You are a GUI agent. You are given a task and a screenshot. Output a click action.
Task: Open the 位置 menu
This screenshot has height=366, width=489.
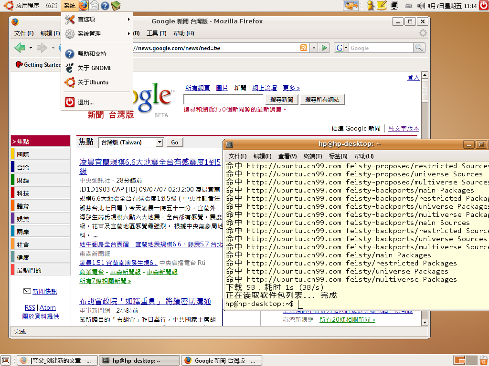(52, 6)
